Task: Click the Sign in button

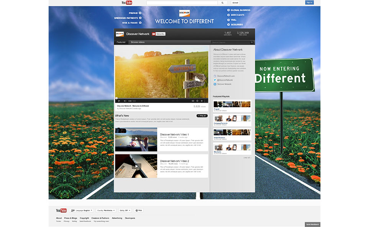Action: [309, 2]
